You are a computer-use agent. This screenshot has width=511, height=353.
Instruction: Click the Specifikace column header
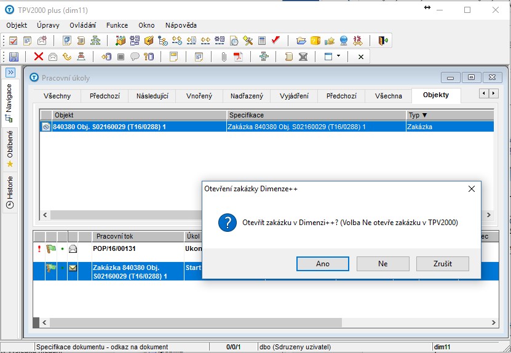coord(316,115)
